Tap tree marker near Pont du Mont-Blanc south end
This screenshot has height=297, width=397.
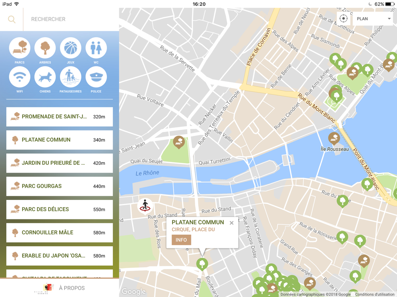tap(367, 184)
